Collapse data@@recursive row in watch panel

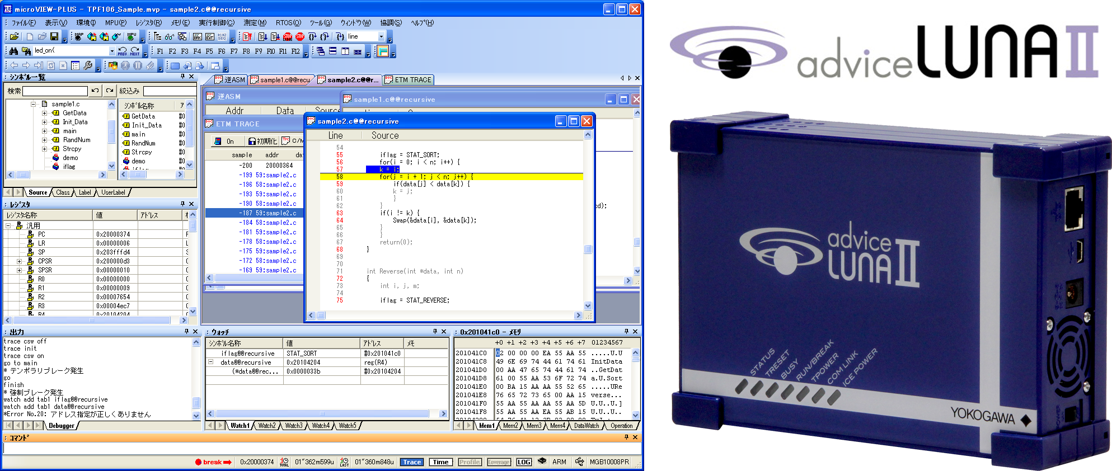(211, 362)
